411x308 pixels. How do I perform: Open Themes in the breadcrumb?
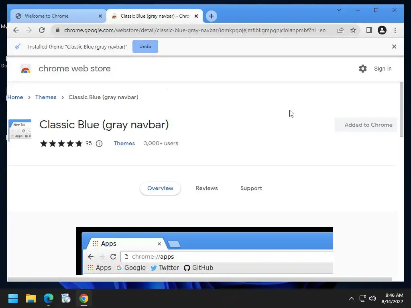tap(46, 97)
